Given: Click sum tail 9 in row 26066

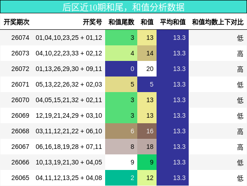Looking at the screenshot, I should [x=121, y=162].
